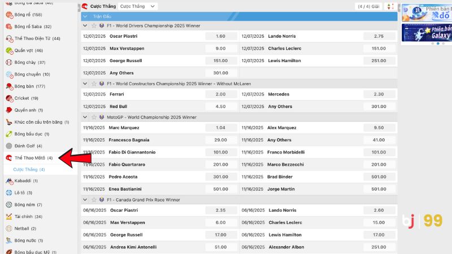Open the (4 / 4) Giải league filter
Image resolution: width=452 pixels, height=254 pixels.
368,6
